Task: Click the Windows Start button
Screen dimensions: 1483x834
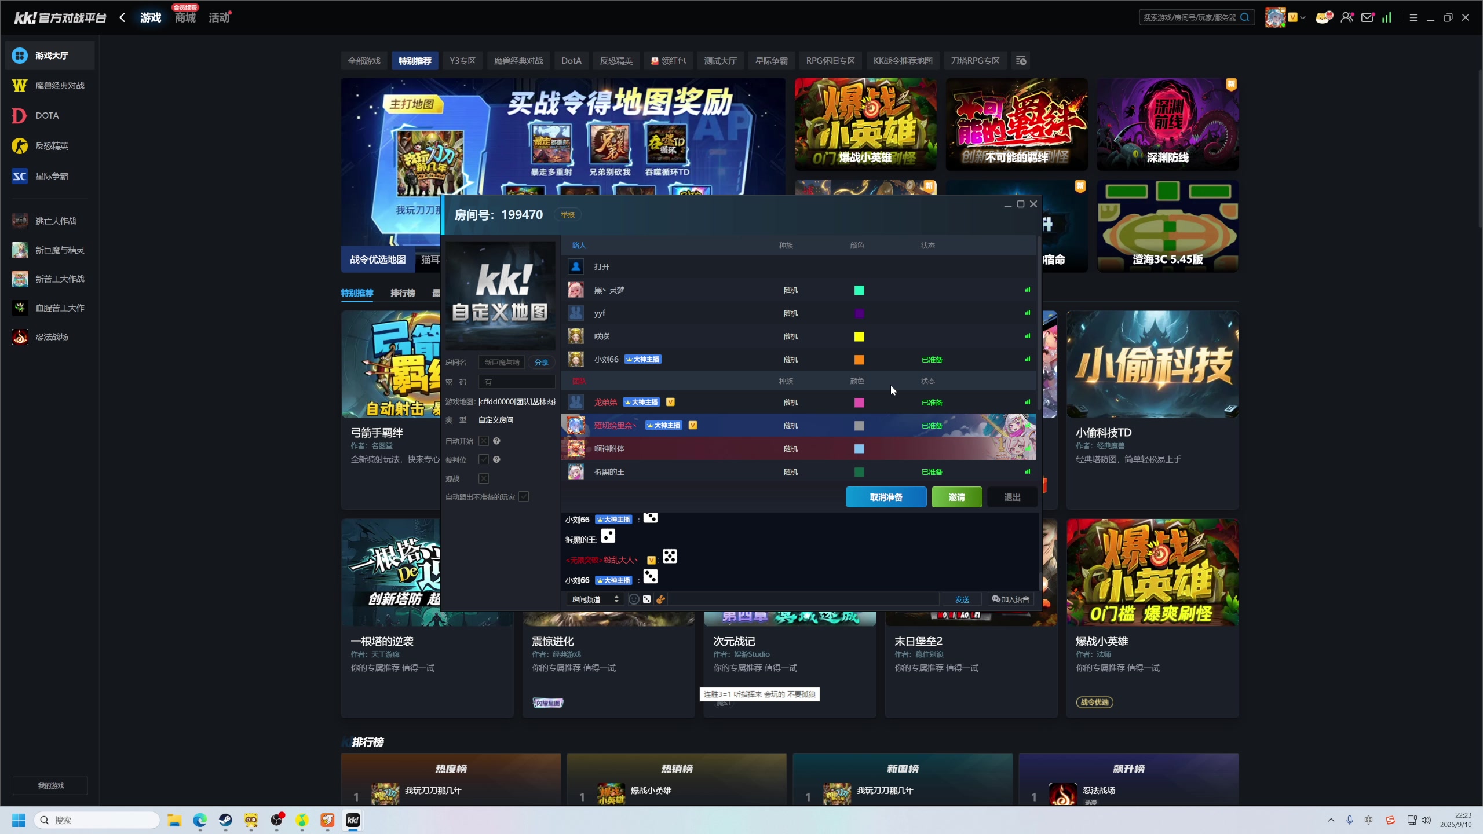Action: [19, 820]
